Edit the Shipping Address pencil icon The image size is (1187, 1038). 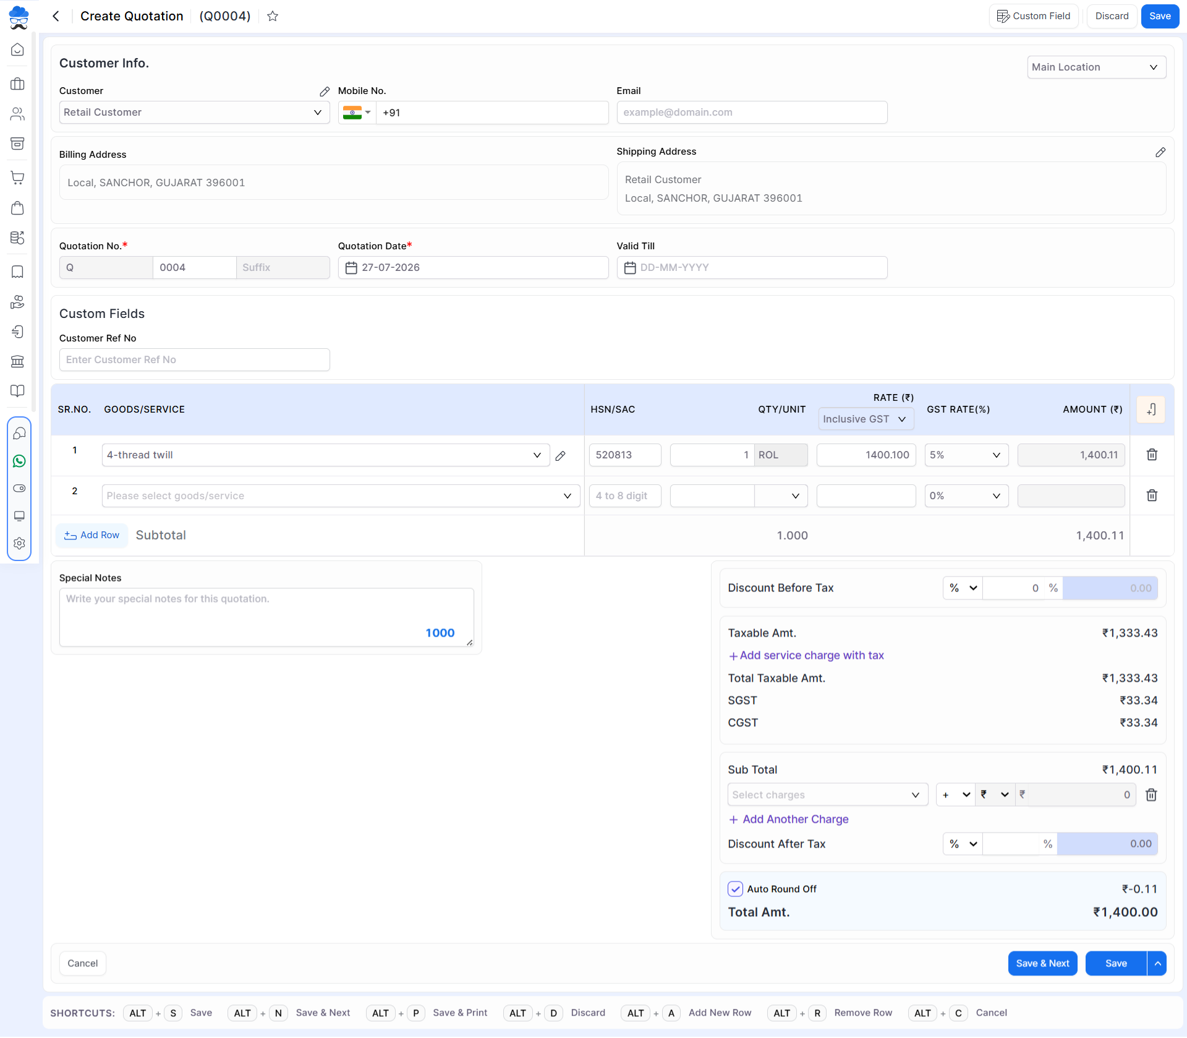(1160, 152)
